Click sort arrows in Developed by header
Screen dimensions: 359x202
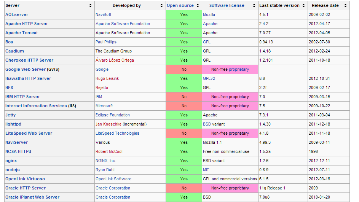point(162,5)
